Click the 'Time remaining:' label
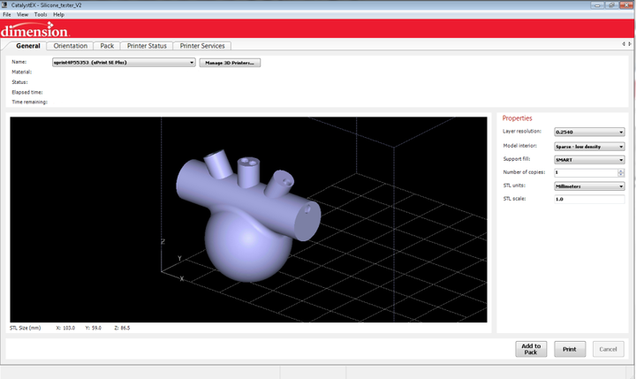 [x=30, y=102]
